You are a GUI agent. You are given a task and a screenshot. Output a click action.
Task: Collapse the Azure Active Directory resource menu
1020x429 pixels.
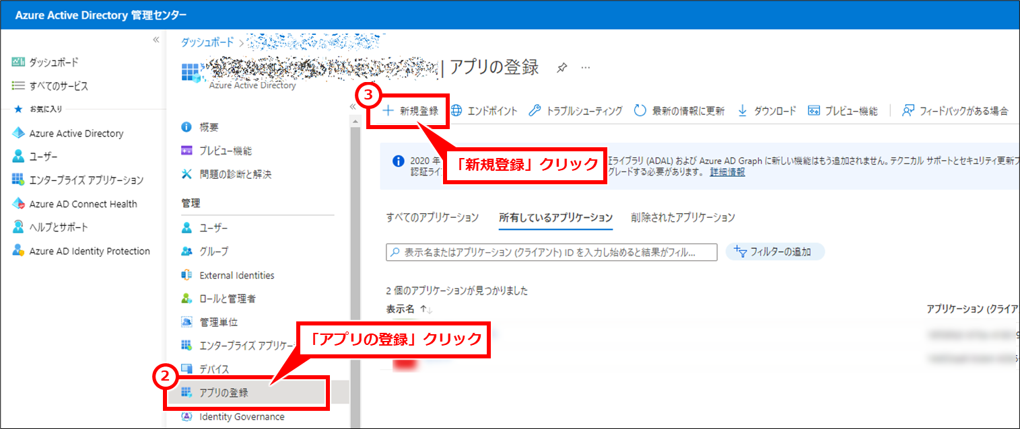[x=352, y=107]
